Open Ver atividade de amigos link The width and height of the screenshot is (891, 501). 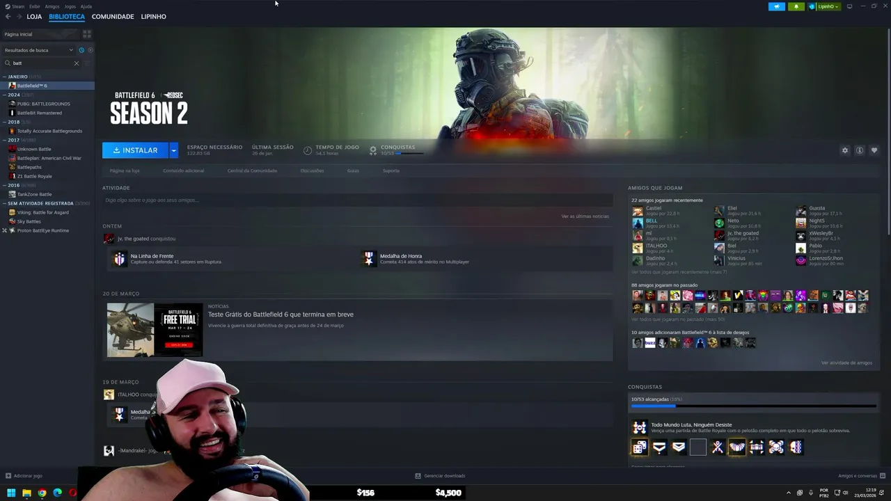[x=846, y=363]
